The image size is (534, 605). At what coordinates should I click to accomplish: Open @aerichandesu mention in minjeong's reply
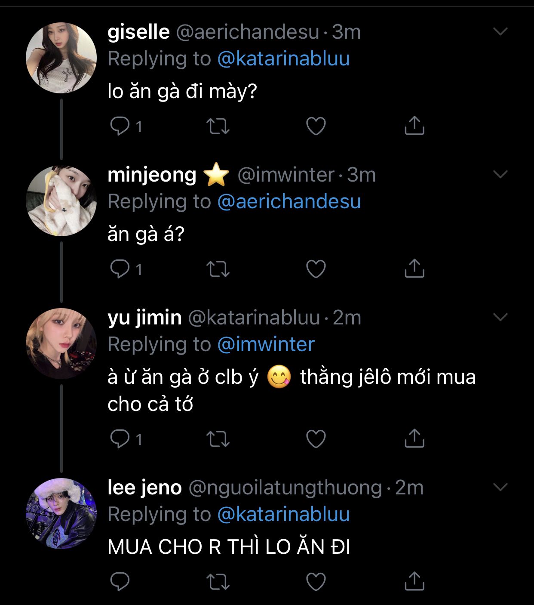pos(289,202)
